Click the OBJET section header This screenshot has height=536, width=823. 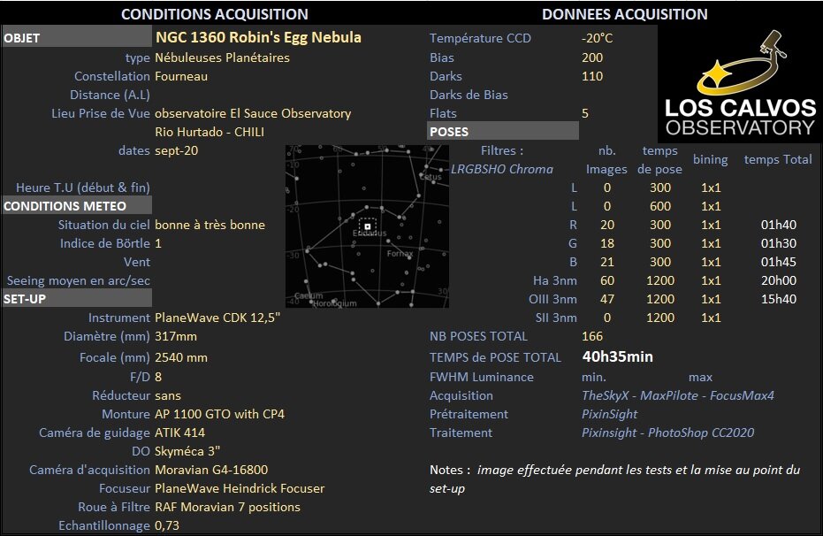[77, 38]
